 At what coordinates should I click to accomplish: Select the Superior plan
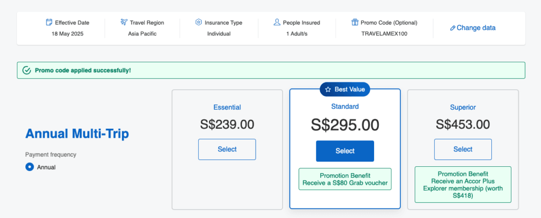point(463,149)
